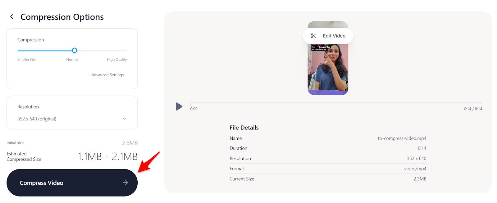This screenshot has width=497, height=203.
Task: Set compression to High Quality
Action: (x=117, y=60)
